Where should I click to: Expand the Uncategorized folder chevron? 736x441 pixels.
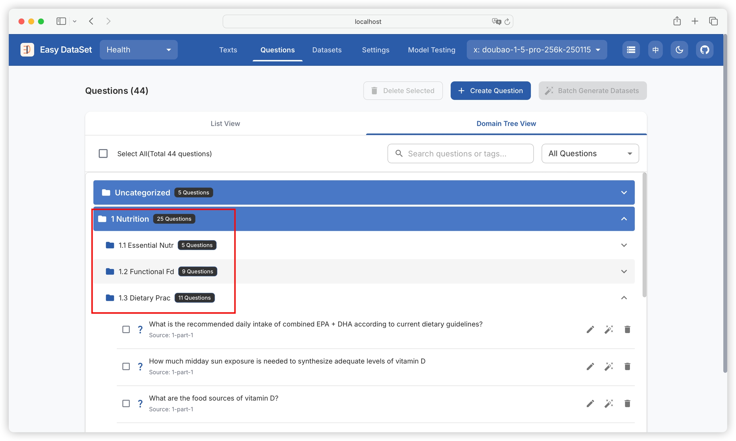tap(624, 193)
